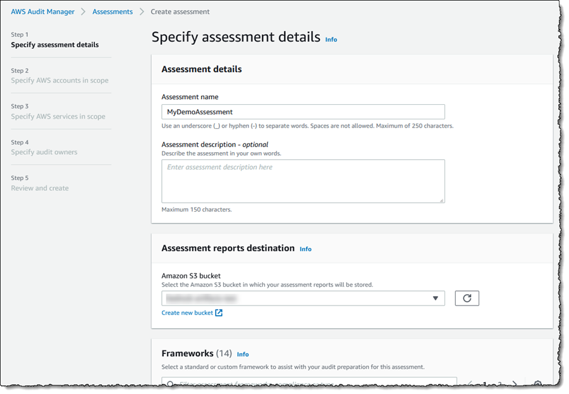Go to AWS Audit Manager breadcrumb
Image resolution: width=569 pixels, height=394 pixels.
42,11
